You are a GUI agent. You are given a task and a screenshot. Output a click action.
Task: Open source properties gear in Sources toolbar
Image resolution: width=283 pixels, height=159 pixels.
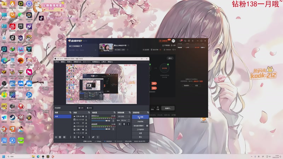(83, 137)
